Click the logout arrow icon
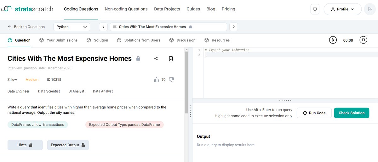Image resolution: width=378 pixels, height=162 pixels. [x=370, y=9]
